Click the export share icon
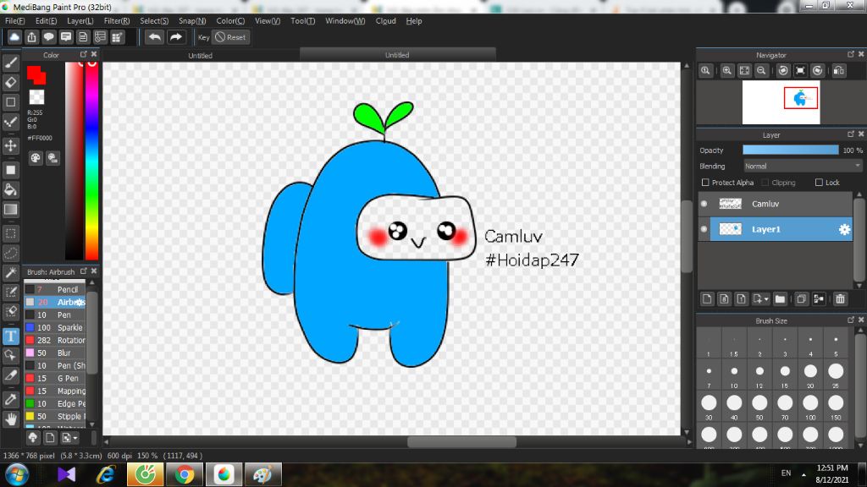 31,37
